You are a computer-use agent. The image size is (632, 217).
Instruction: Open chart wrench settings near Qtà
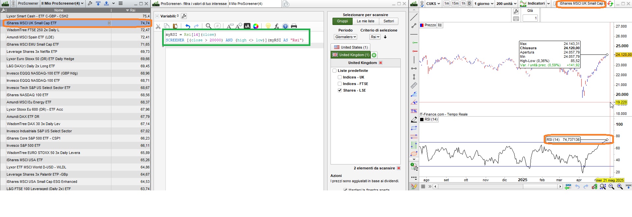(516, 11)
